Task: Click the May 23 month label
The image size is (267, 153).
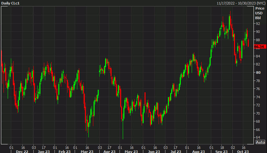Action: 131,151
